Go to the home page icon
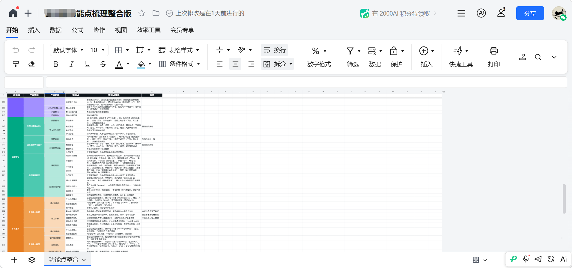This screenshot has width=572, height=268. 13,13
